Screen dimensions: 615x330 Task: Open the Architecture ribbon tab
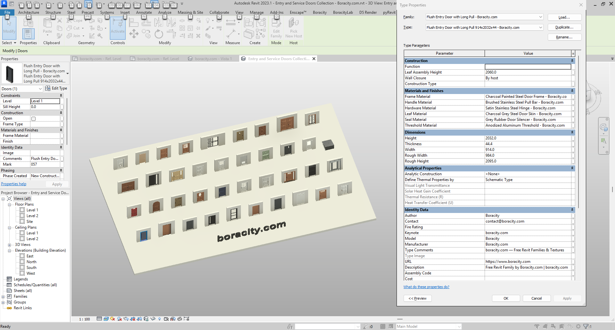[x=29, y=12]
